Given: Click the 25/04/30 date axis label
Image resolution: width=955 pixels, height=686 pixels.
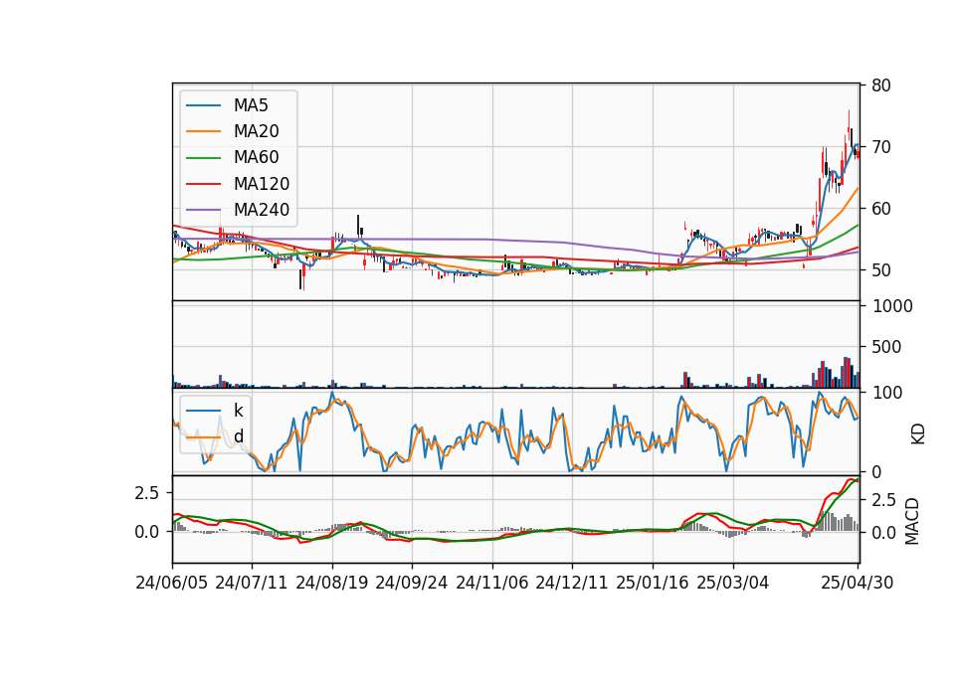Looking at the screenshot, I should tap(858, 583).
